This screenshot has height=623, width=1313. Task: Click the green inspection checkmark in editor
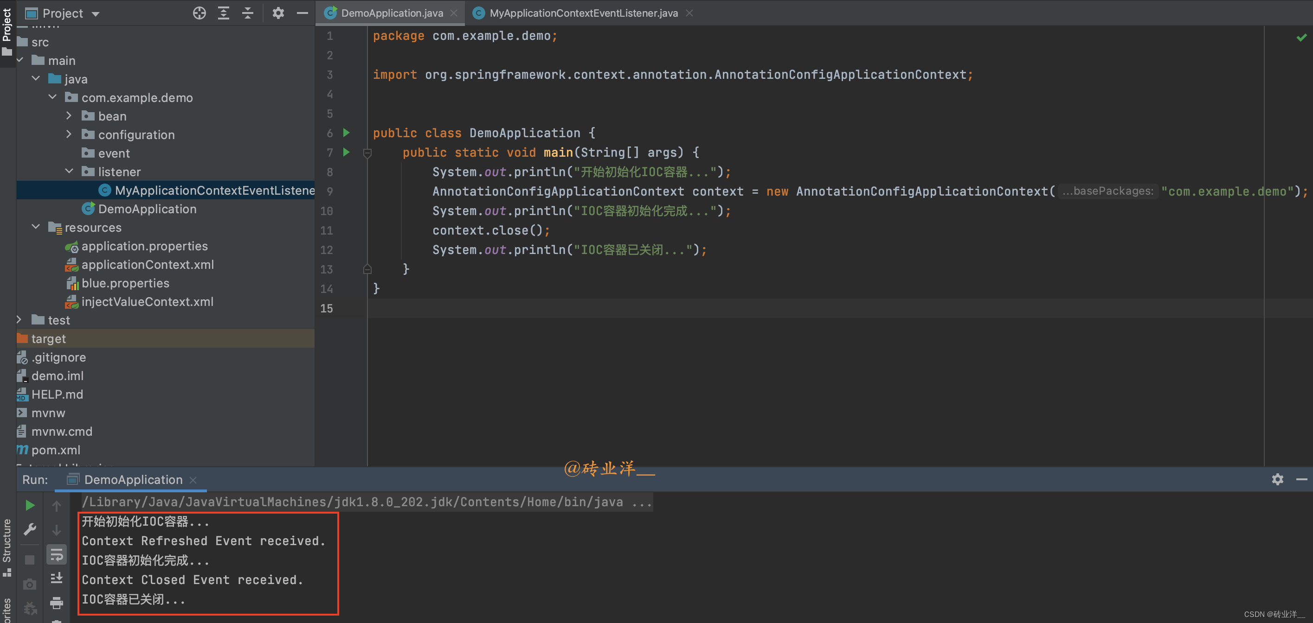(x=1301, y=37)
